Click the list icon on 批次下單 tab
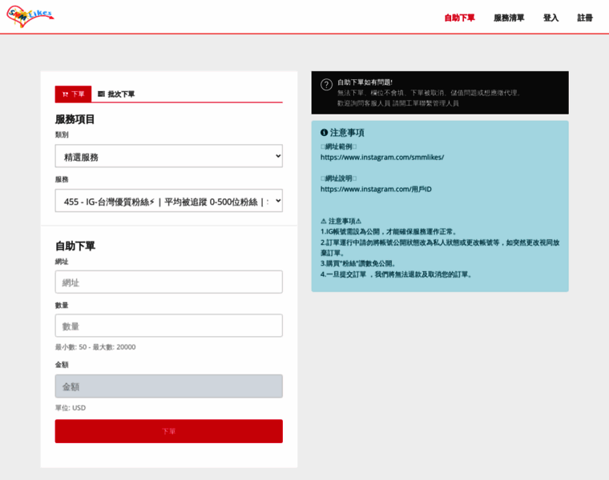 coord(102,94)
